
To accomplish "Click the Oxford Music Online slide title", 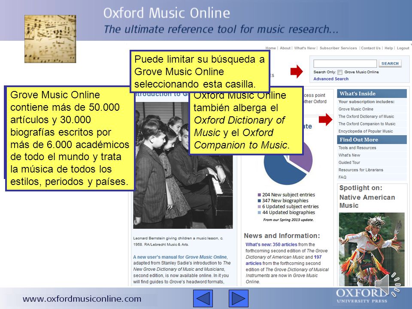I will (167, 13).
